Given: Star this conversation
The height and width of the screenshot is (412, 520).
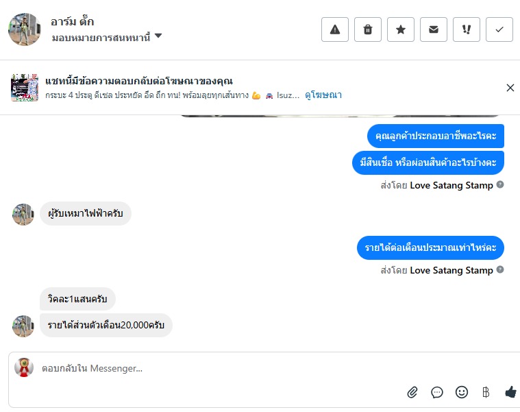Looking at the screenshot, I should coord(401,29).
